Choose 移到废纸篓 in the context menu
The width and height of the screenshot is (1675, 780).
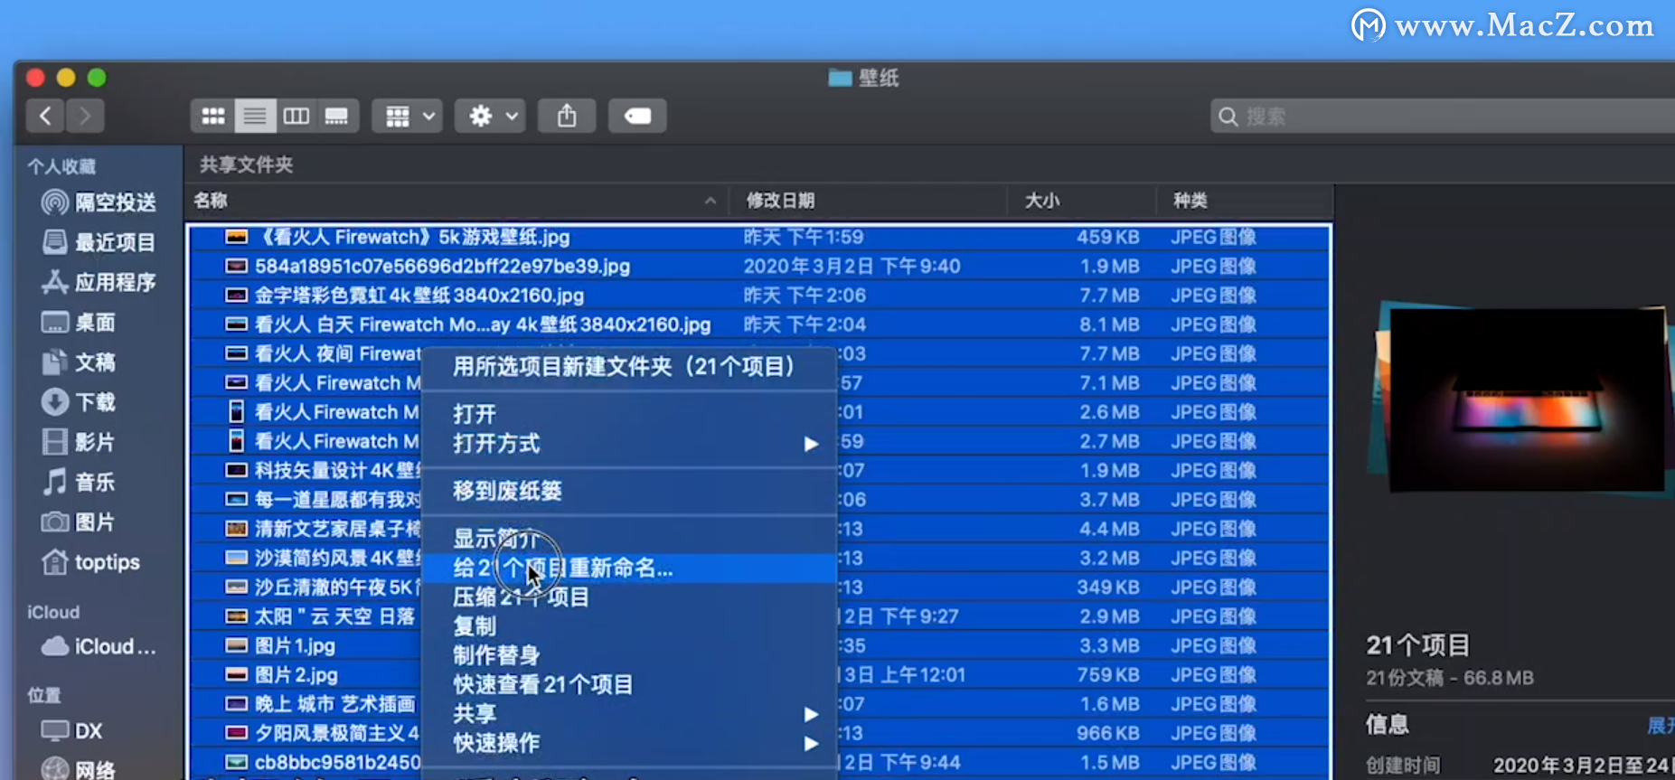pyautogui.click(x=628, y=491)
